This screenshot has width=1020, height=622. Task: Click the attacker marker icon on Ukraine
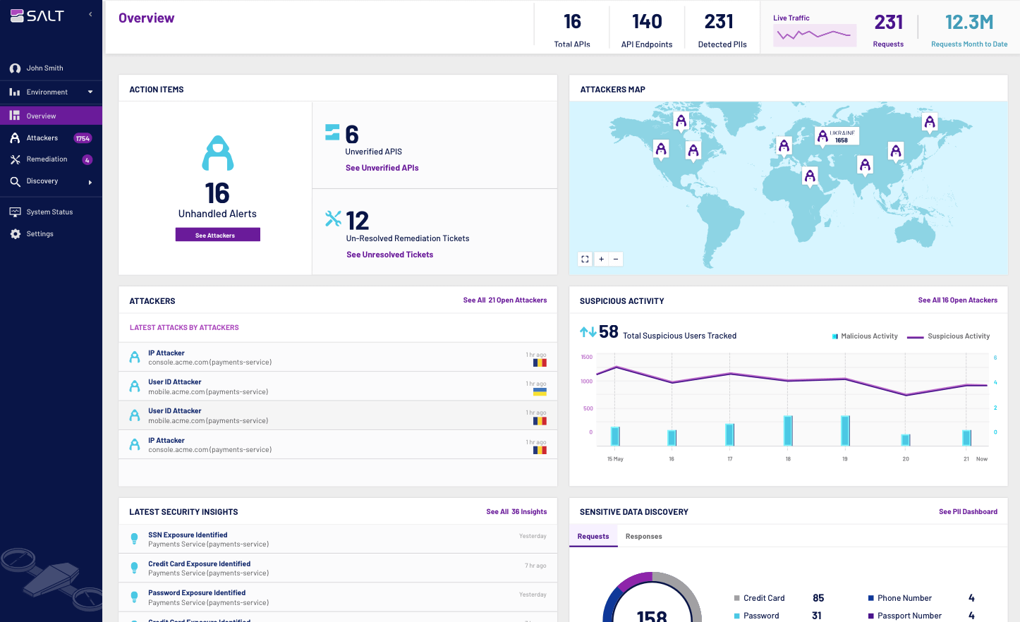tap(821, 134)
